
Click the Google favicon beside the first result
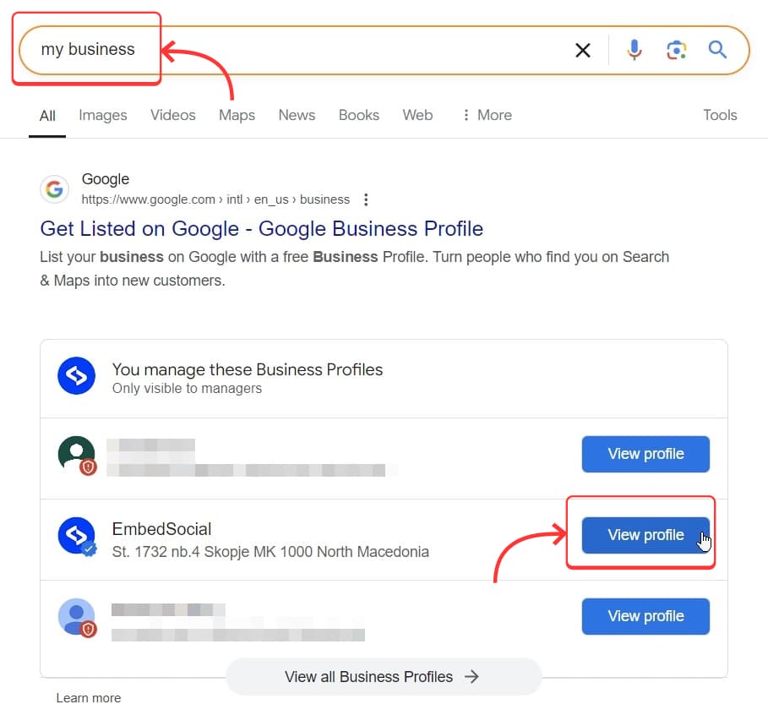pos(54,189)
